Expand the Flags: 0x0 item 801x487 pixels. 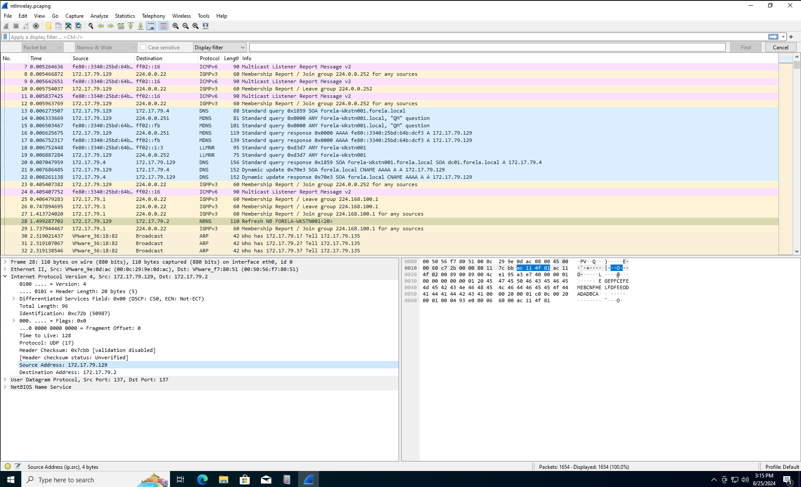tap(14, 321)
